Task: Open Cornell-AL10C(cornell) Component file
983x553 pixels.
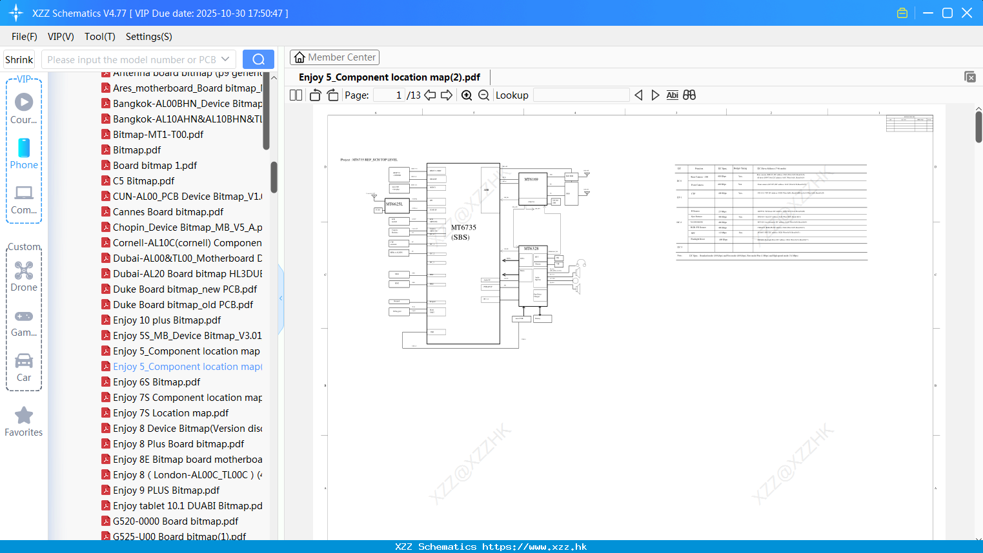Action: click(x=182, y=242)
